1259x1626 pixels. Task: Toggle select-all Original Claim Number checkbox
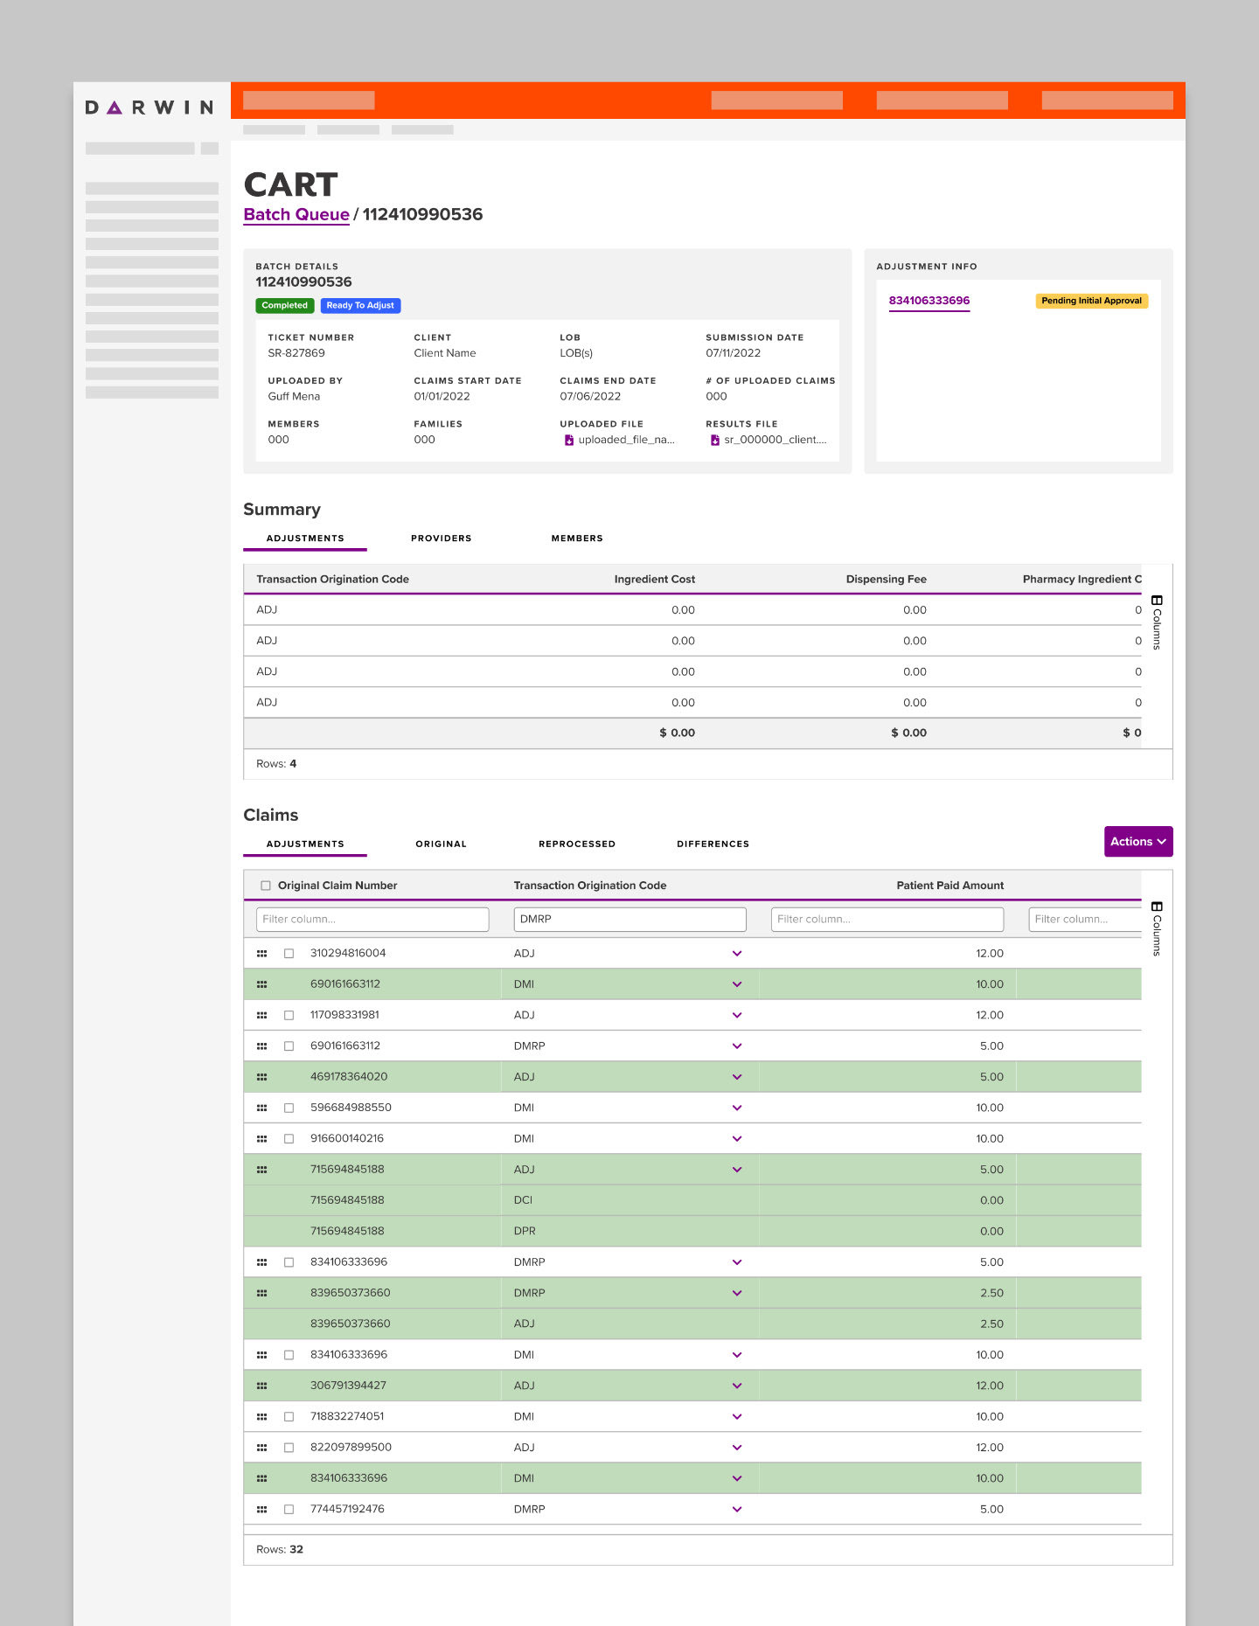(266, 886)
